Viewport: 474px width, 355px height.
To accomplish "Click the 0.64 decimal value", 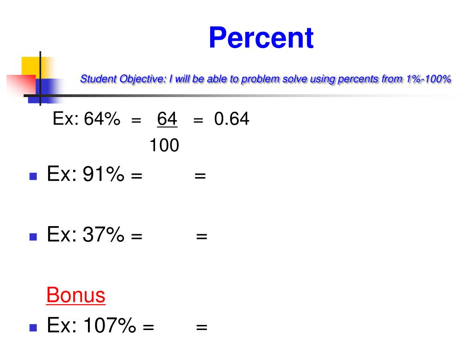I will pyautogui.click(x=231, y=119).
